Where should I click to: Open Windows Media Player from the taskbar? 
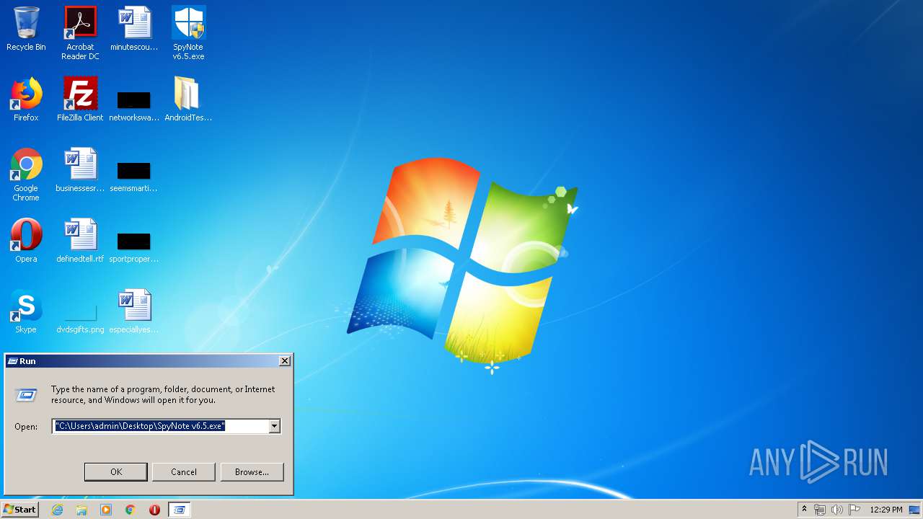coord(106,510)
